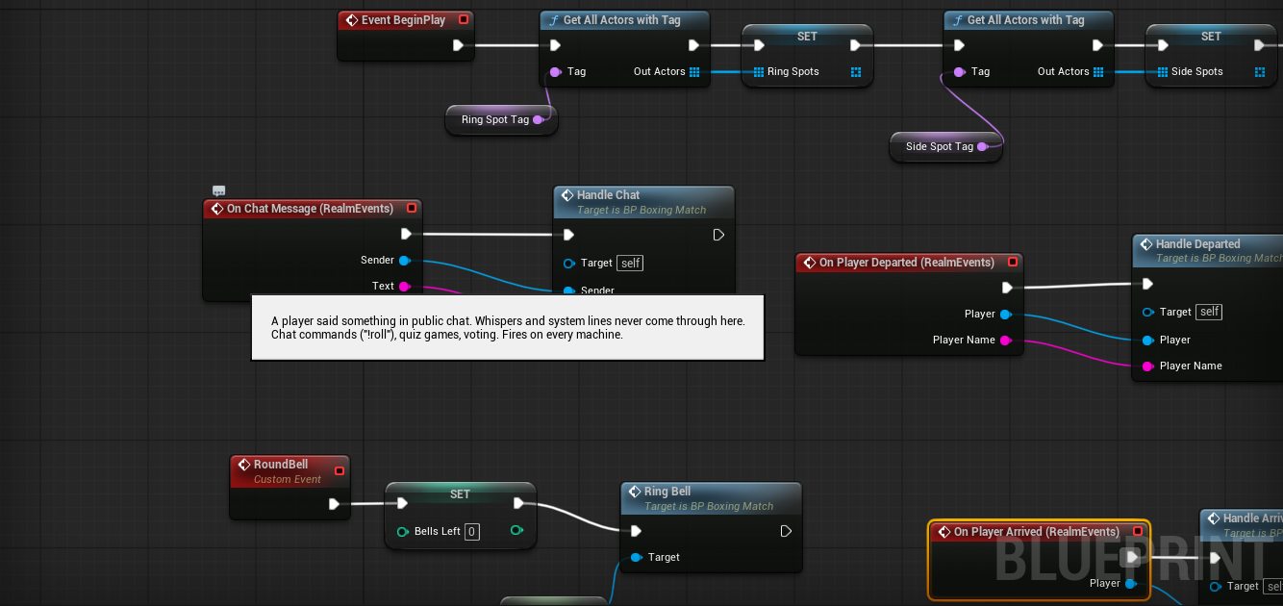Click the self field on Handle Departed Target
This screenshot has width=1283, height=606.
click(x=1209, y=312)
